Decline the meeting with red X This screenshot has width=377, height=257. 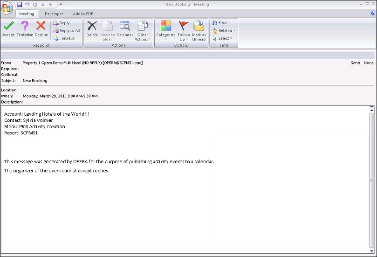click(41, 28)
